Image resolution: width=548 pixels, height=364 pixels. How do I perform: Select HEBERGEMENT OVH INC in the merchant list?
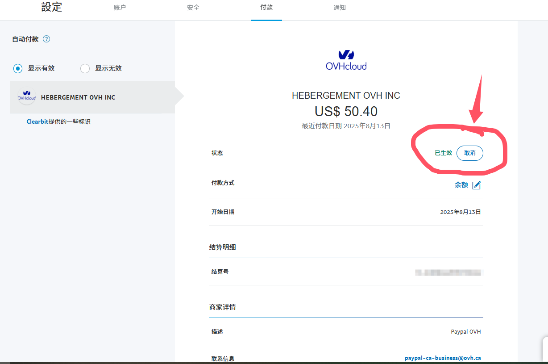(x=92, y=97)
